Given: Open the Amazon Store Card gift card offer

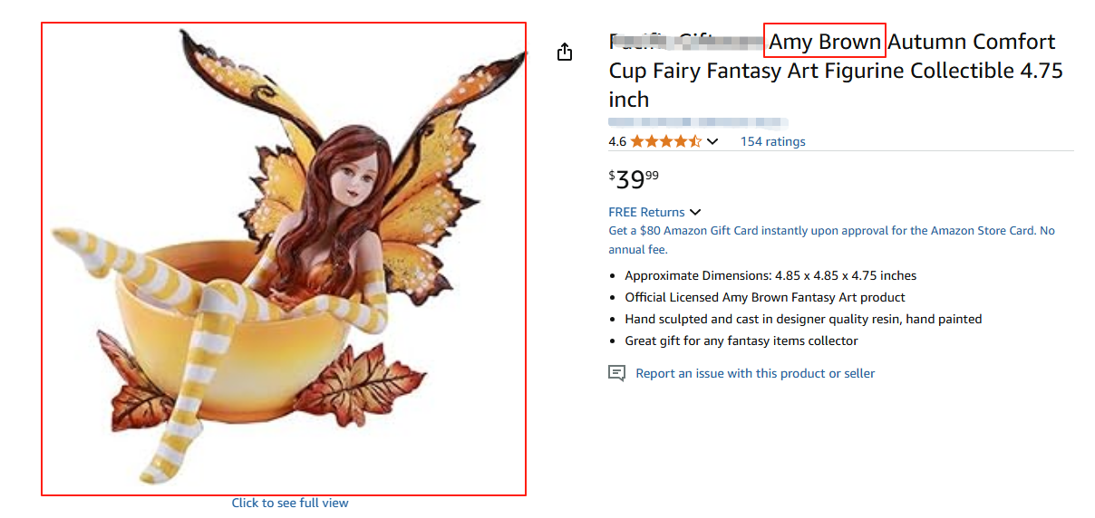Looking at the screenshot, I should pos(831,231).
